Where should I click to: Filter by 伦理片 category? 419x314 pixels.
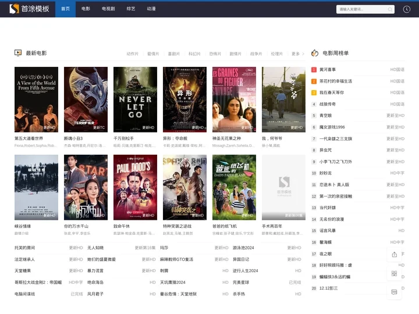click(277, 54)
